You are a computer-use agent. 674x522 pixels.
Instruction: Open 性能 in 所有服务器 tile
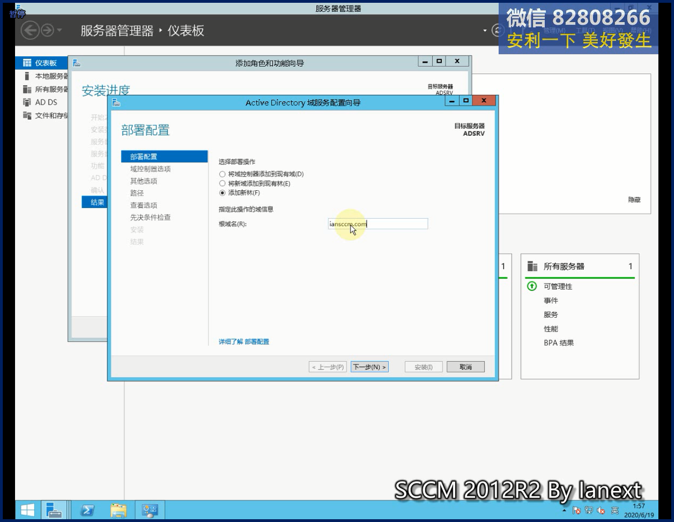click(x=551, y=329)
